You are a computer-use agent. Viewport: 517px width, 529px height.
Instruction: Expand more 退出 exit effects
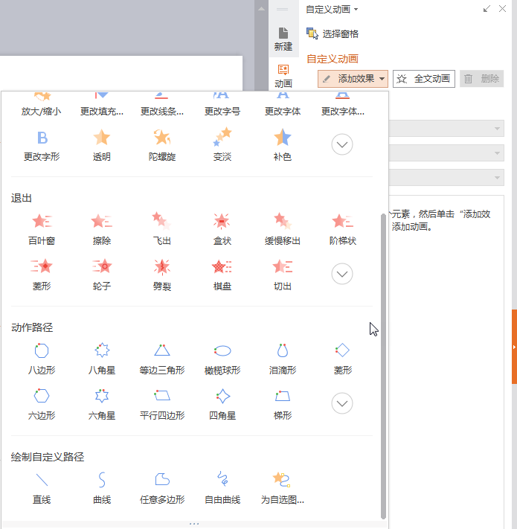(341, 274)
